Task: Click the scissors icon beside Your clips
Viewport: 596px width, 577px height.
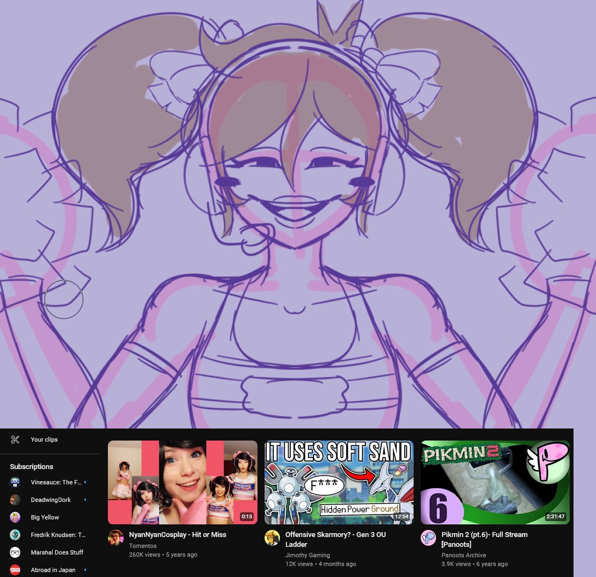Action: click(x=15, y=439)
